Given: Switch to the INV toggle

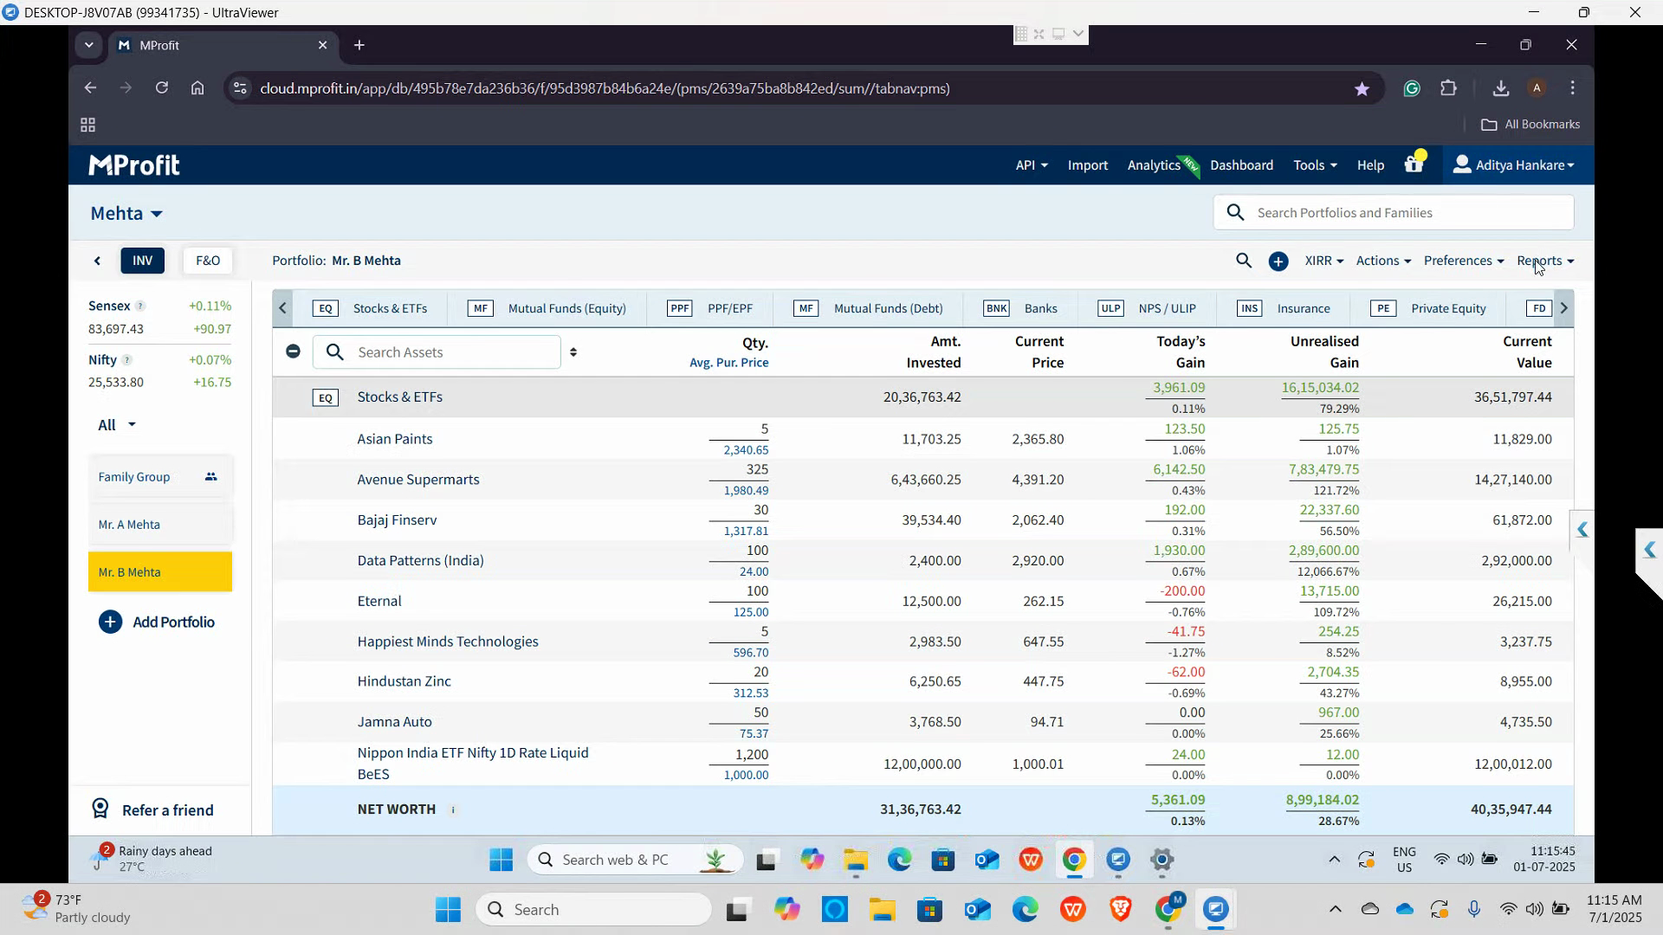Looking at the screenshot, I should [143, 261].
